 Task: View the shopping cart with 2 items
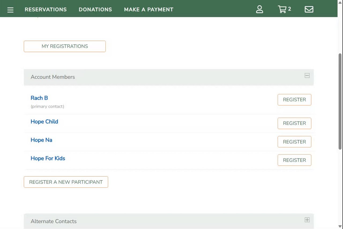coord(284,9)
